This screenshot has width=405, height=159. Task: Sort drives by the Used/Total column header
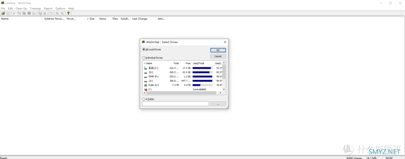pos(202,63)
